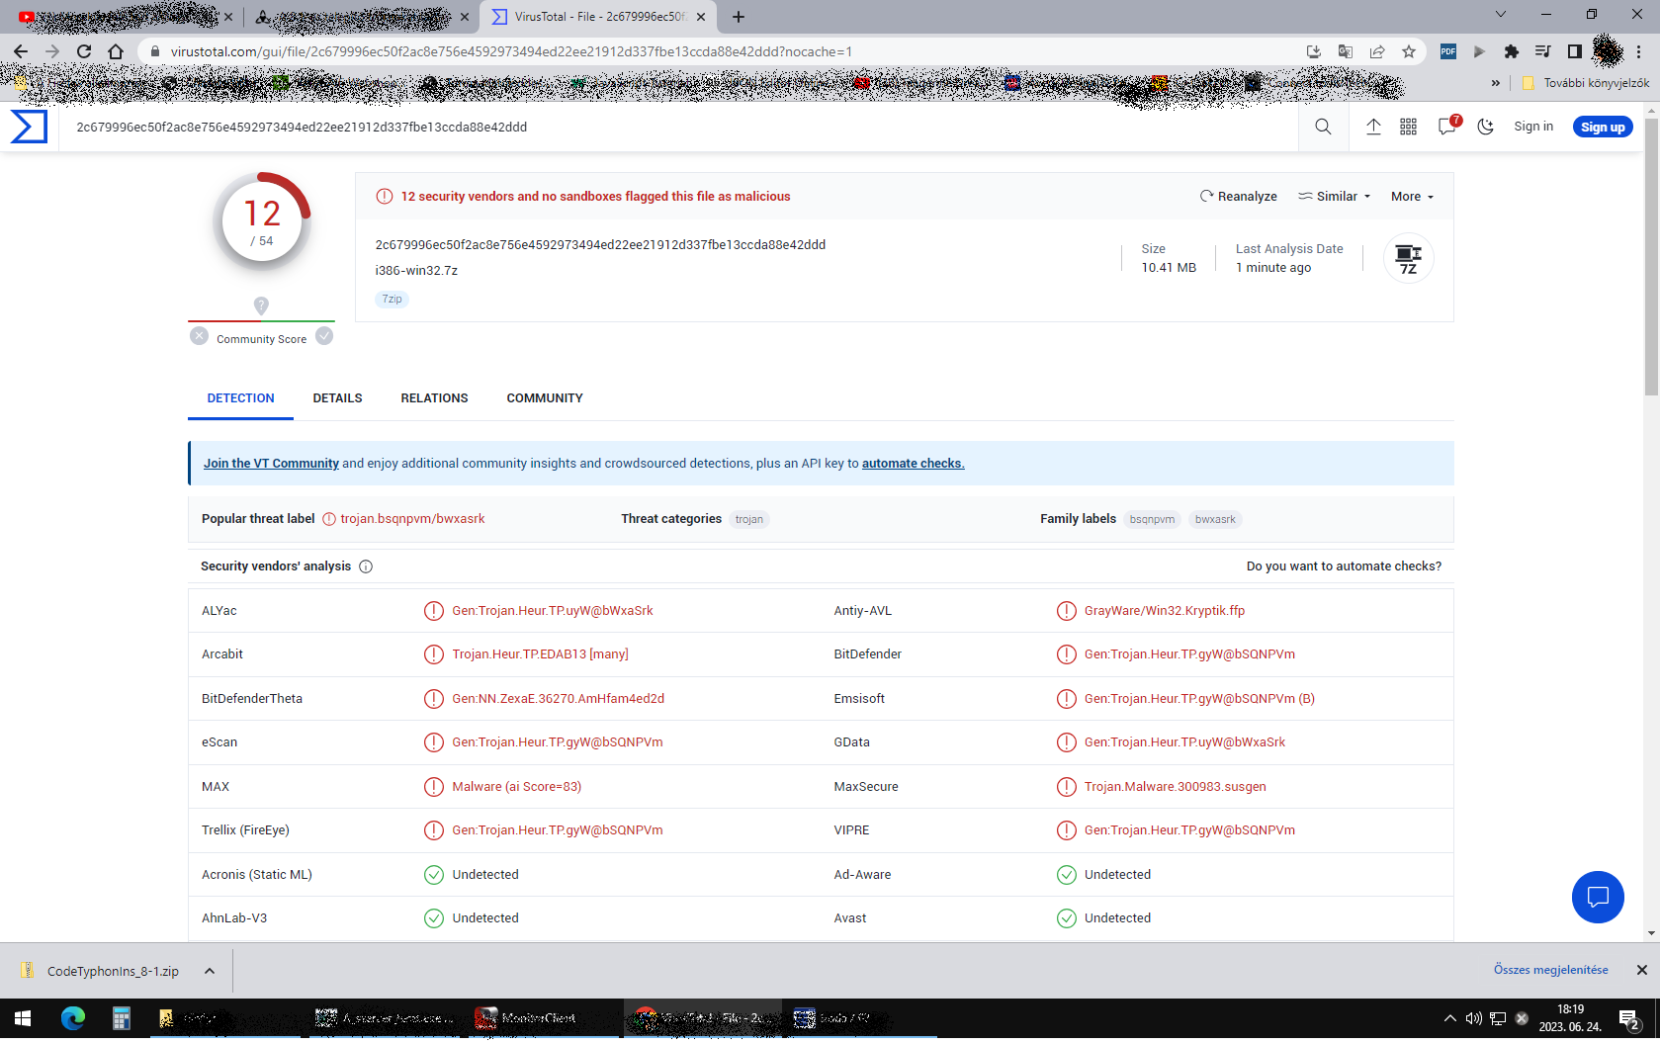Open the browser side panel icon
Image resolution: width=1660 pixels, height=1044 pixels.
(1575, 51)
